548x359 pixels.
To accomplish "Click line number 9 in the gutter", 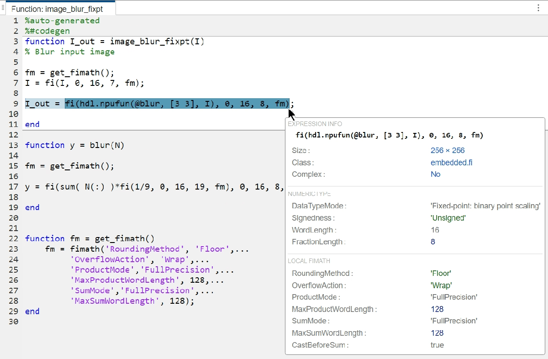I will click(16, 104).
